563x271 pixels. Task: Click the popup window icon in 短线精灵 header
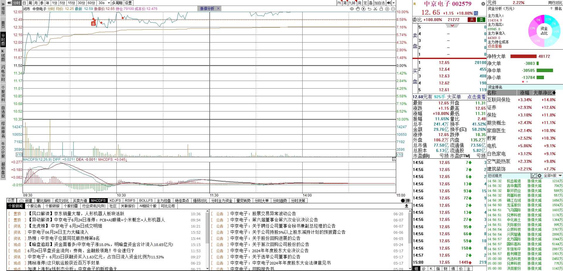pyautogui.click(x=534, y=176)
